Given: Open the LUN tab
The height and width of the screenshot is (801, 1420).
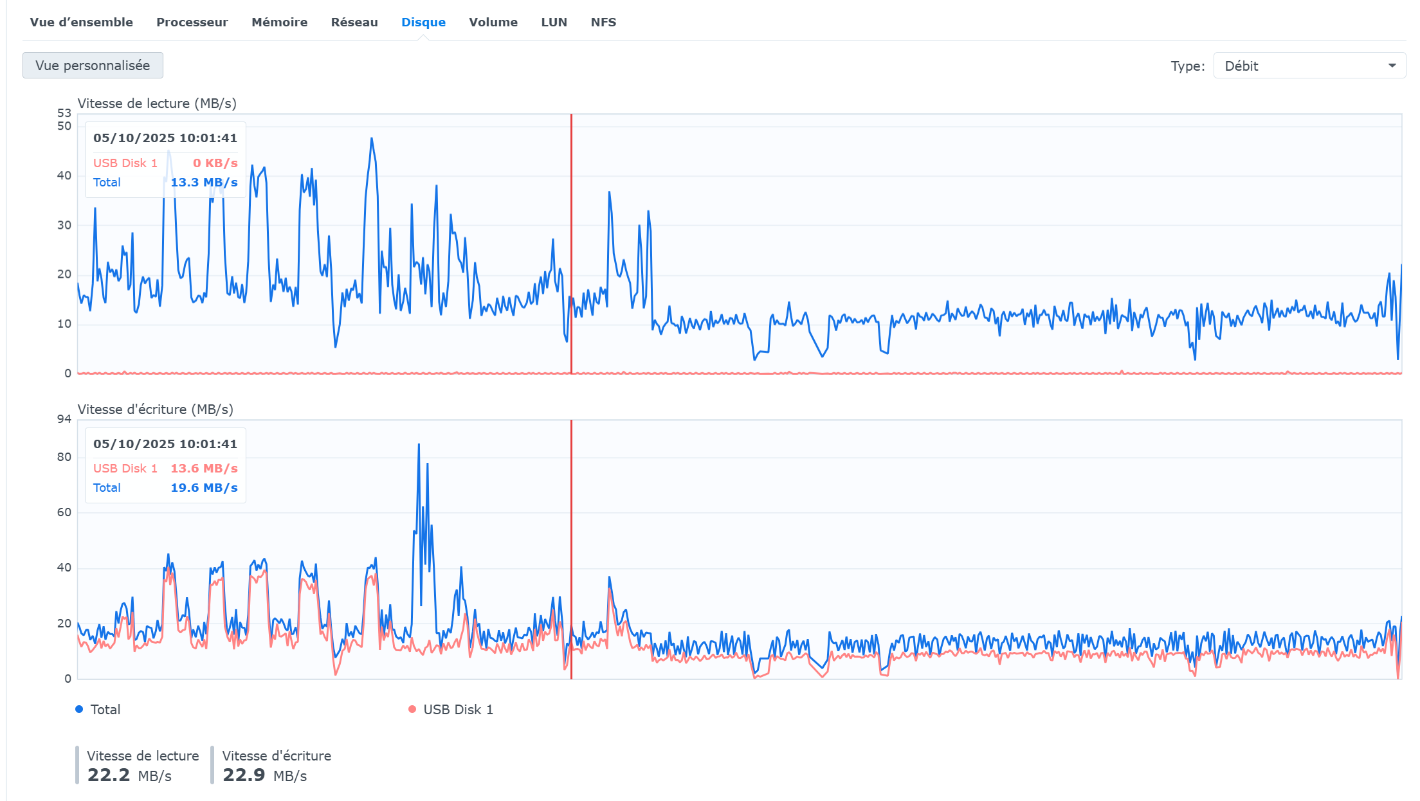Looking at the screenshot, I should (x=554, y=22).
